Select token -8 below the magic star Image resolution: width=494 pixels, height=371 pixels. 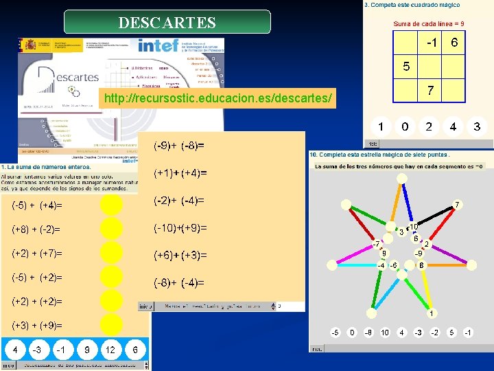[368, 333]
